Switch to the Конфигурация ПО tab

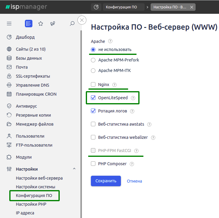coord(124,7)
